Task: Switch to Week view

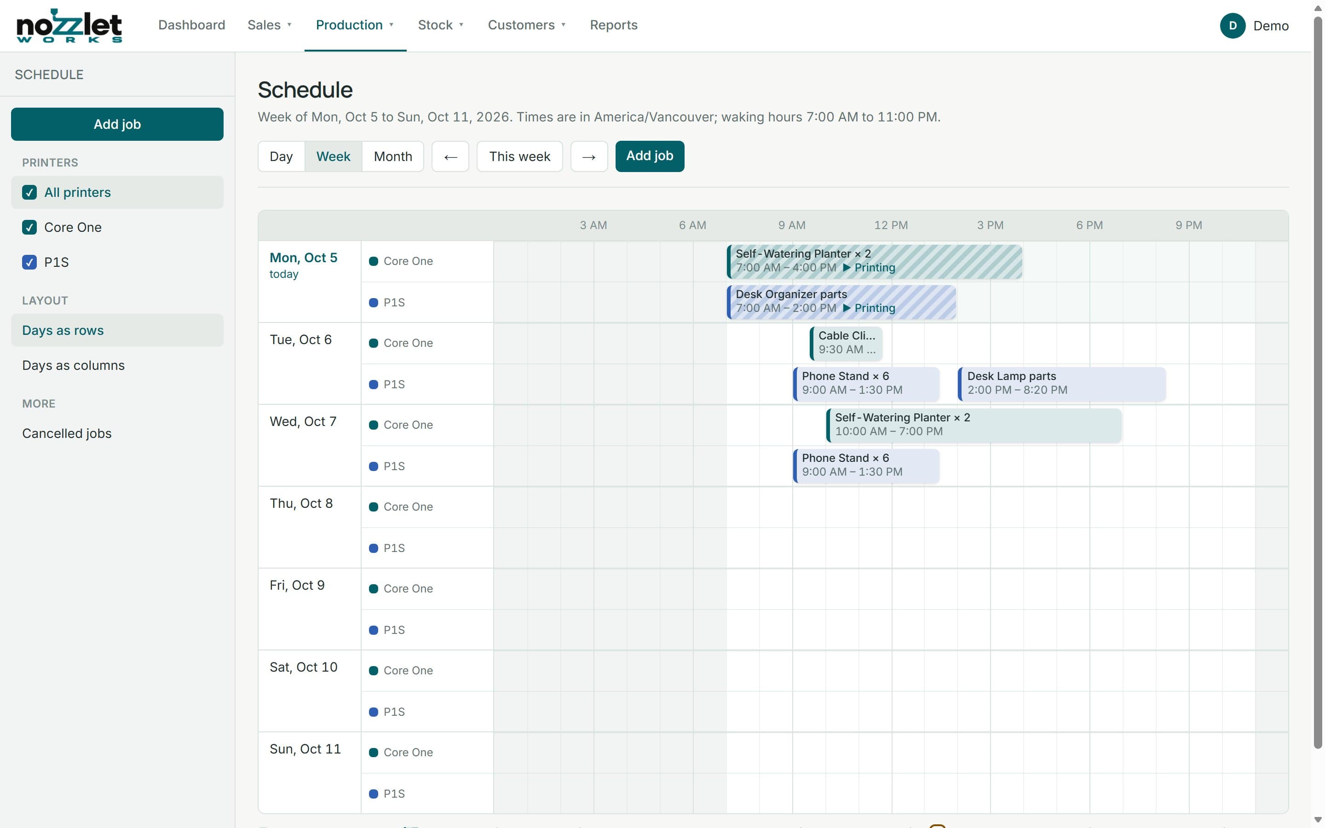Action: [x=333, y=156]
